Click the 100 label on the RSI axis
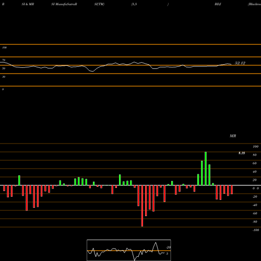Screen dimensions: 261x261 pos(4,48)
